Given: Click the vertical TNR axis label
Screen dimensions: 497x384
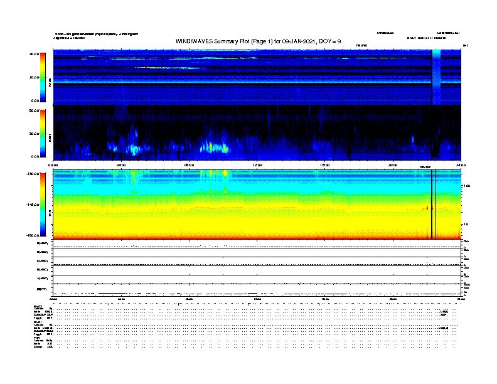Looking at the screenshot, I should (50, 213).
